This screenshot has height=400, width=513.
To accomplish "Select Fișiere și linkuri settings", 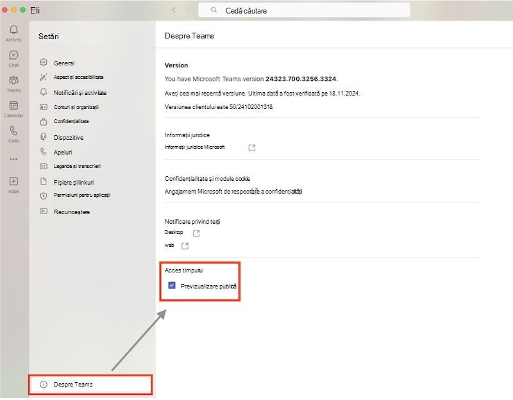I will (74, 182).
